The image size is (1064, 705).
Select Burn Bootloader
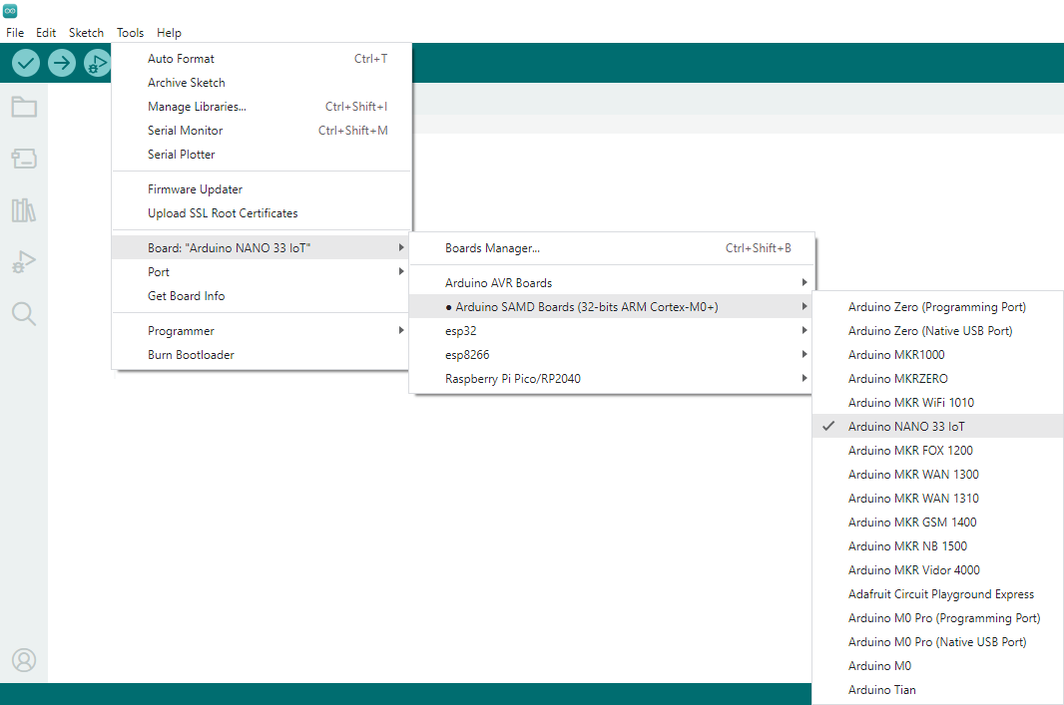point(261,355)
